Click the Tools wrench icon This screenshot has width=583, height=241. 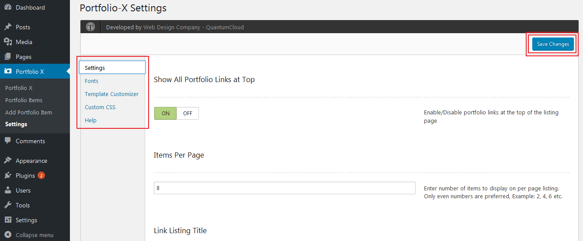[x=8, y=205]
